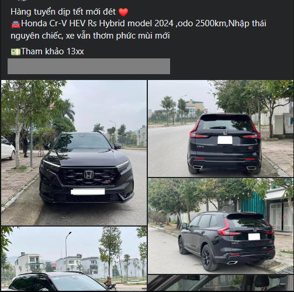
Task: Click the Honda emblem on the front grille
Action: 89,175
